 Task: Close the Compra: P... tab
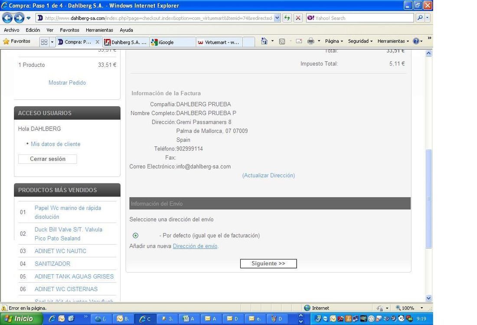click(x=97, y=42)
